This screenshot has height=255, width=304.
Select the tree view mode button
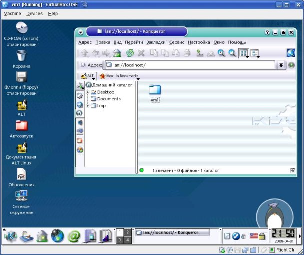(x=255, y=53)
